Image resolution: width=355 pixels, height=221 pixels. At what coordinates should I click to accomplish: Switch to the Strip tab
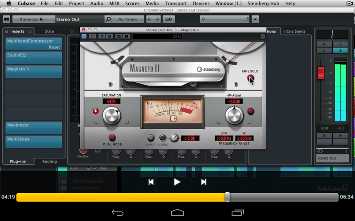point(49,31)
